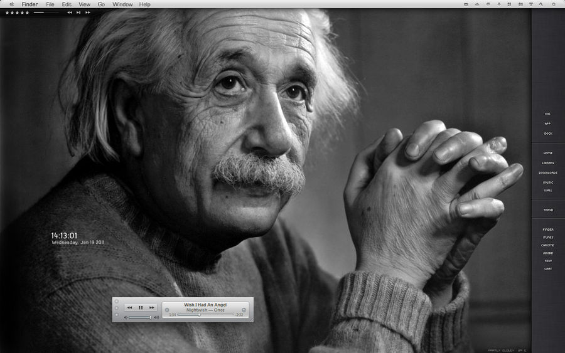565x353 pixels.
Task: Click the max-volume speaker icon in iTunes
Action: coord(156,317)
